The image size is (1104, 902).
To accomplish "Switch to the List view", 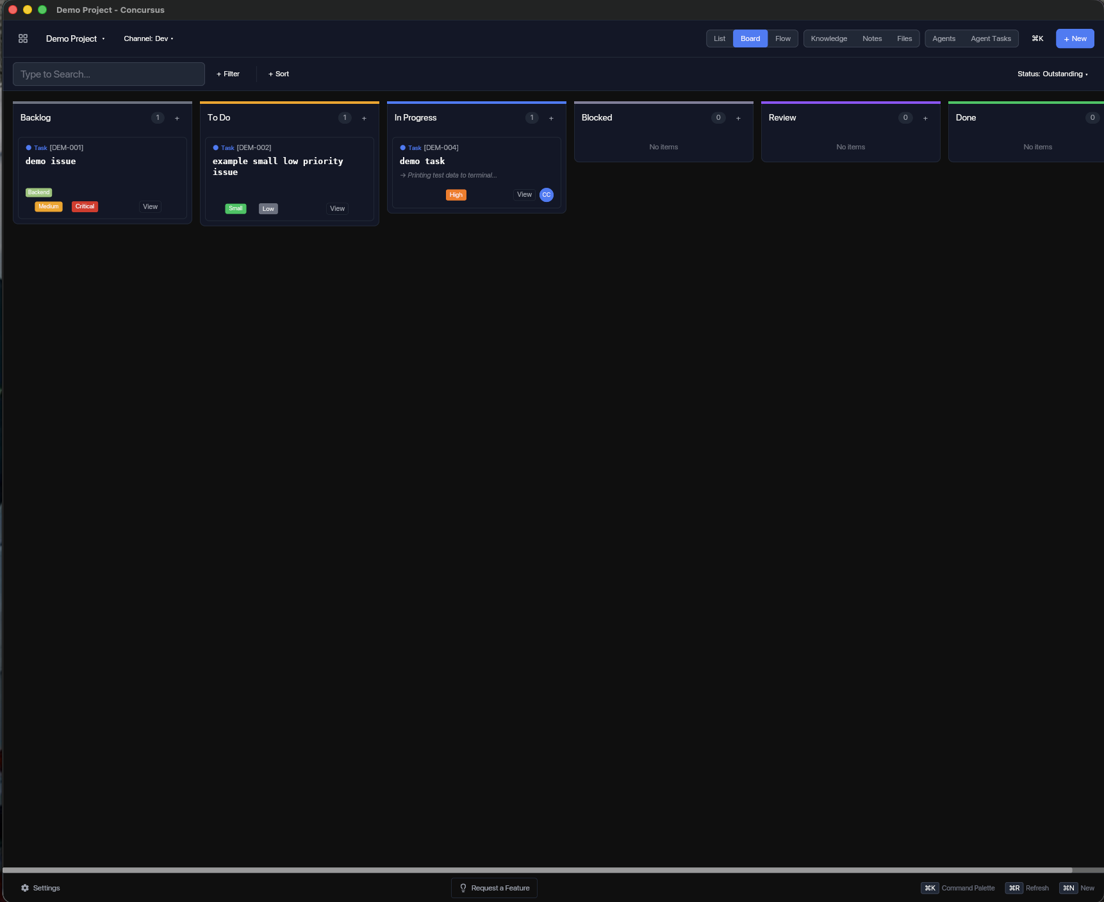I will (x=718, y=38).
